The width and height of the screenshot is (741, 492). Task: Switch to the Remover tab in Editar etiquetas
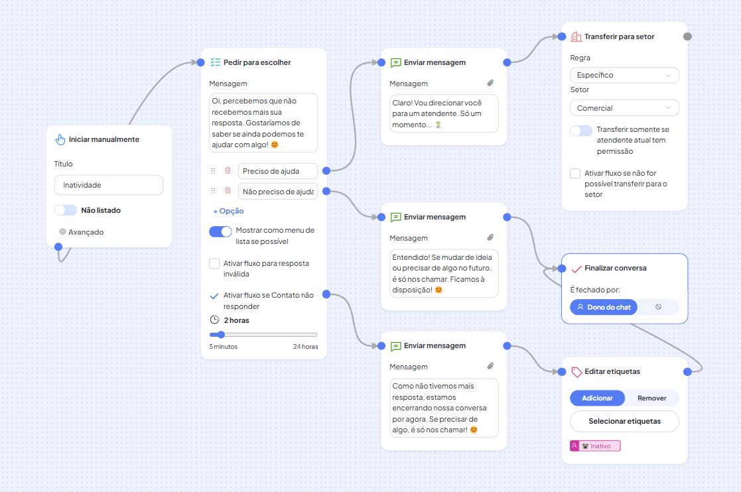click(651, 398)
